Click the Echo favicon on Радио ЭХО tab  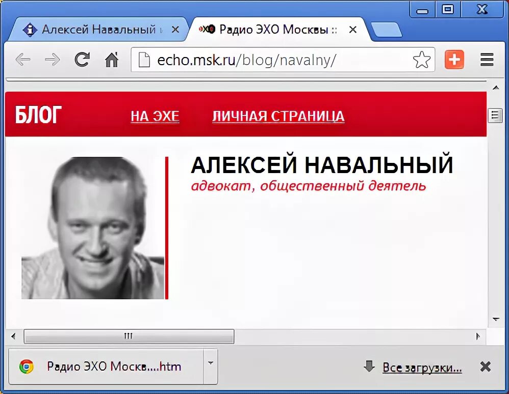coord(207,29)
